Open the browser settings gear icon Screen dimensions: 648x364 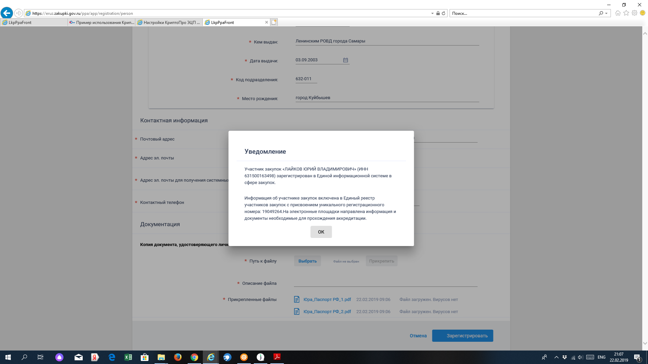pyautogui.click(x=634, y=13)
